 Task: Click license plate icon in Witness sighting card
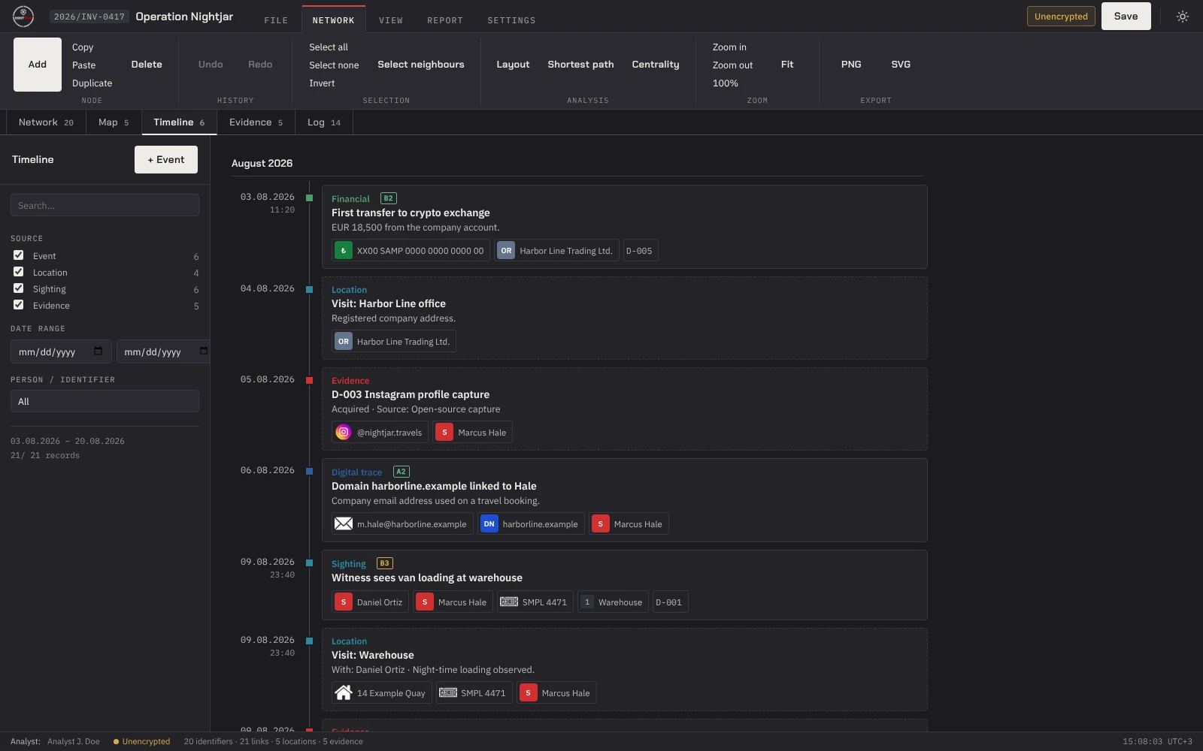(509, 602)
